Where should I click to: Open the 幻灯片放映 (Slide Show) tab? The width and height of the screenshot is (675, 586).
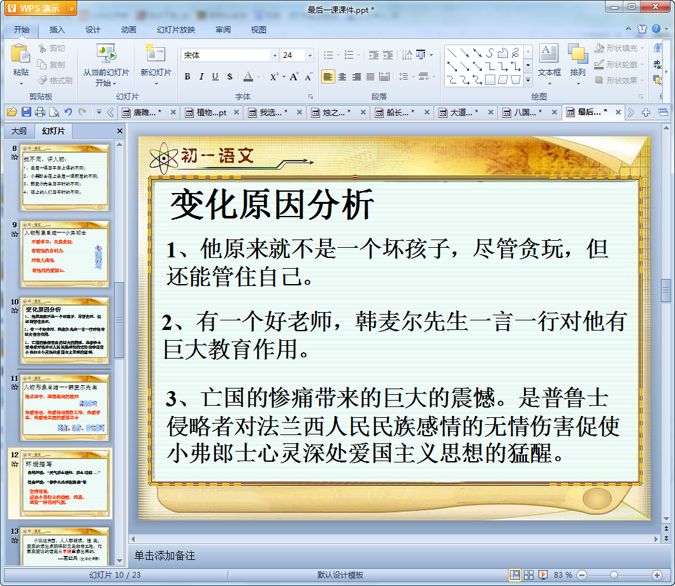point(176,30)
